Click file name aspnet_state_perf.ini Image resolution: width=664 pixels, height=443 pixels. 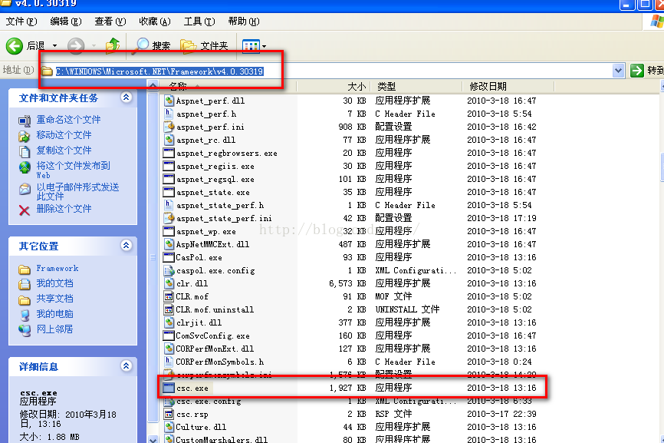coord(224,218)
